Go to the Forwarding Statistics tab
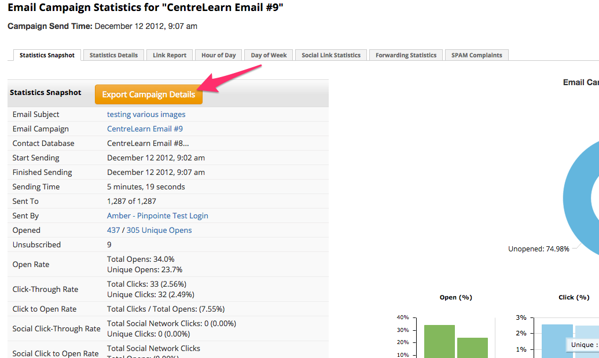Viewport: 599px width, 358px height. coord(406,55)
